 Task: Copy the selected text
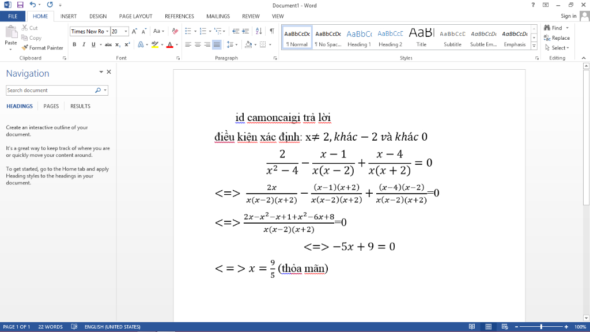pyautogui.click(x=31, y=38)
